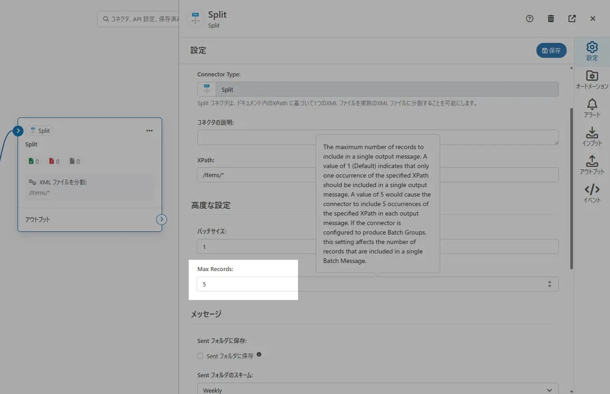Switch to the 設定 sidebar tab

pyautogui.click(x=592, y=51)
